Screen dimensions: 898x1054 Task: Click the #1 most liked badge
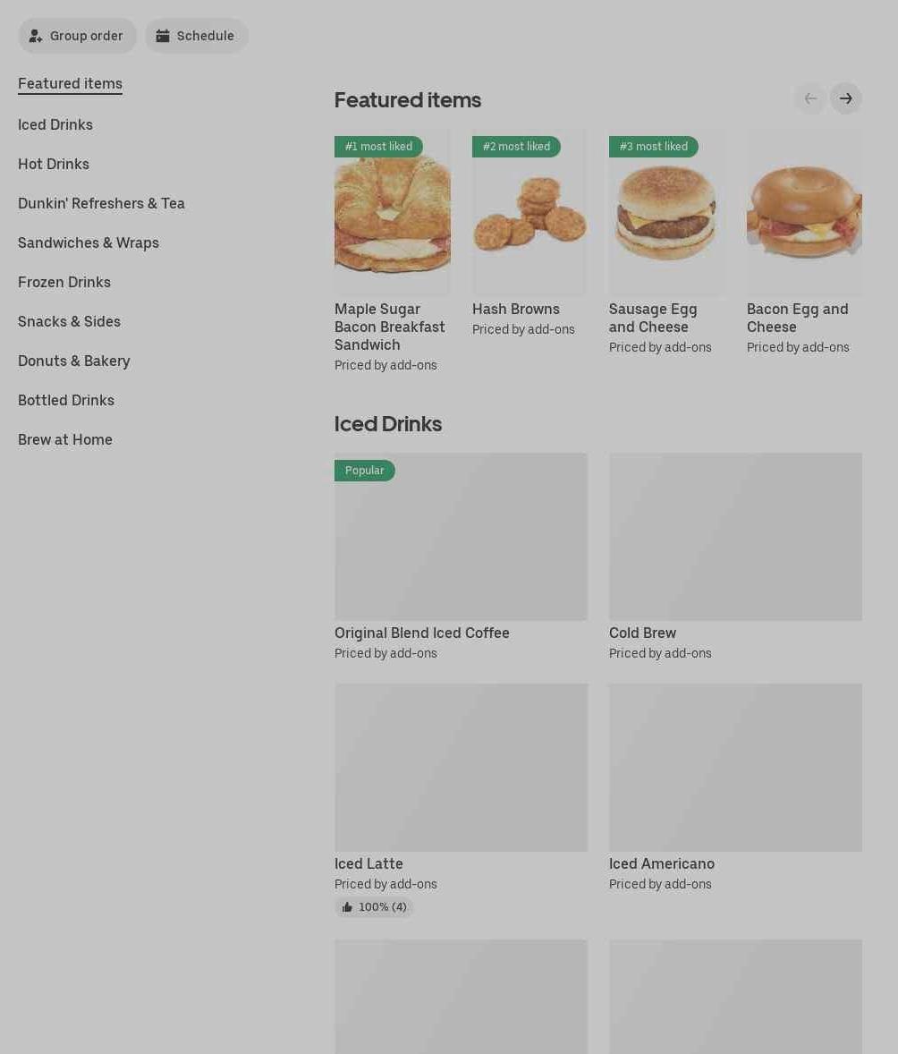(x=378, y=147)
